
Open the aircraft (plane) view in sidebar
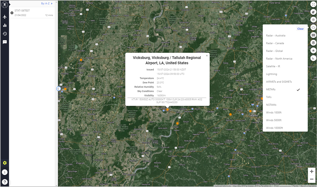click(x=5, y=17)
